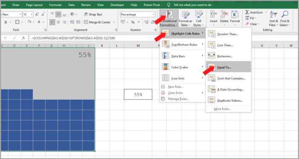Click AutoSum

(254, 12)
